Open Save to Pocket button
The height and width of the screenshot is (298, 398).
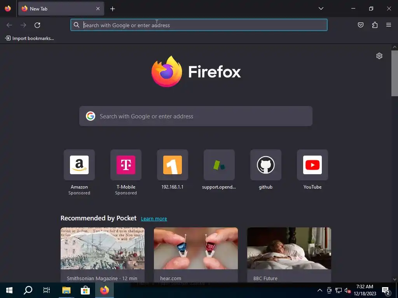[360, 25]
